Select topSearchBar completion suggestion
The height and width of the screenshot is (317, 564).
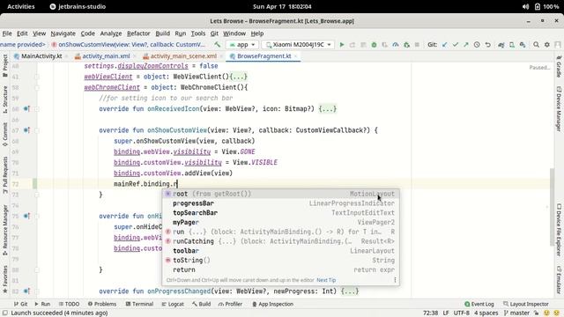tap(280, 213)
